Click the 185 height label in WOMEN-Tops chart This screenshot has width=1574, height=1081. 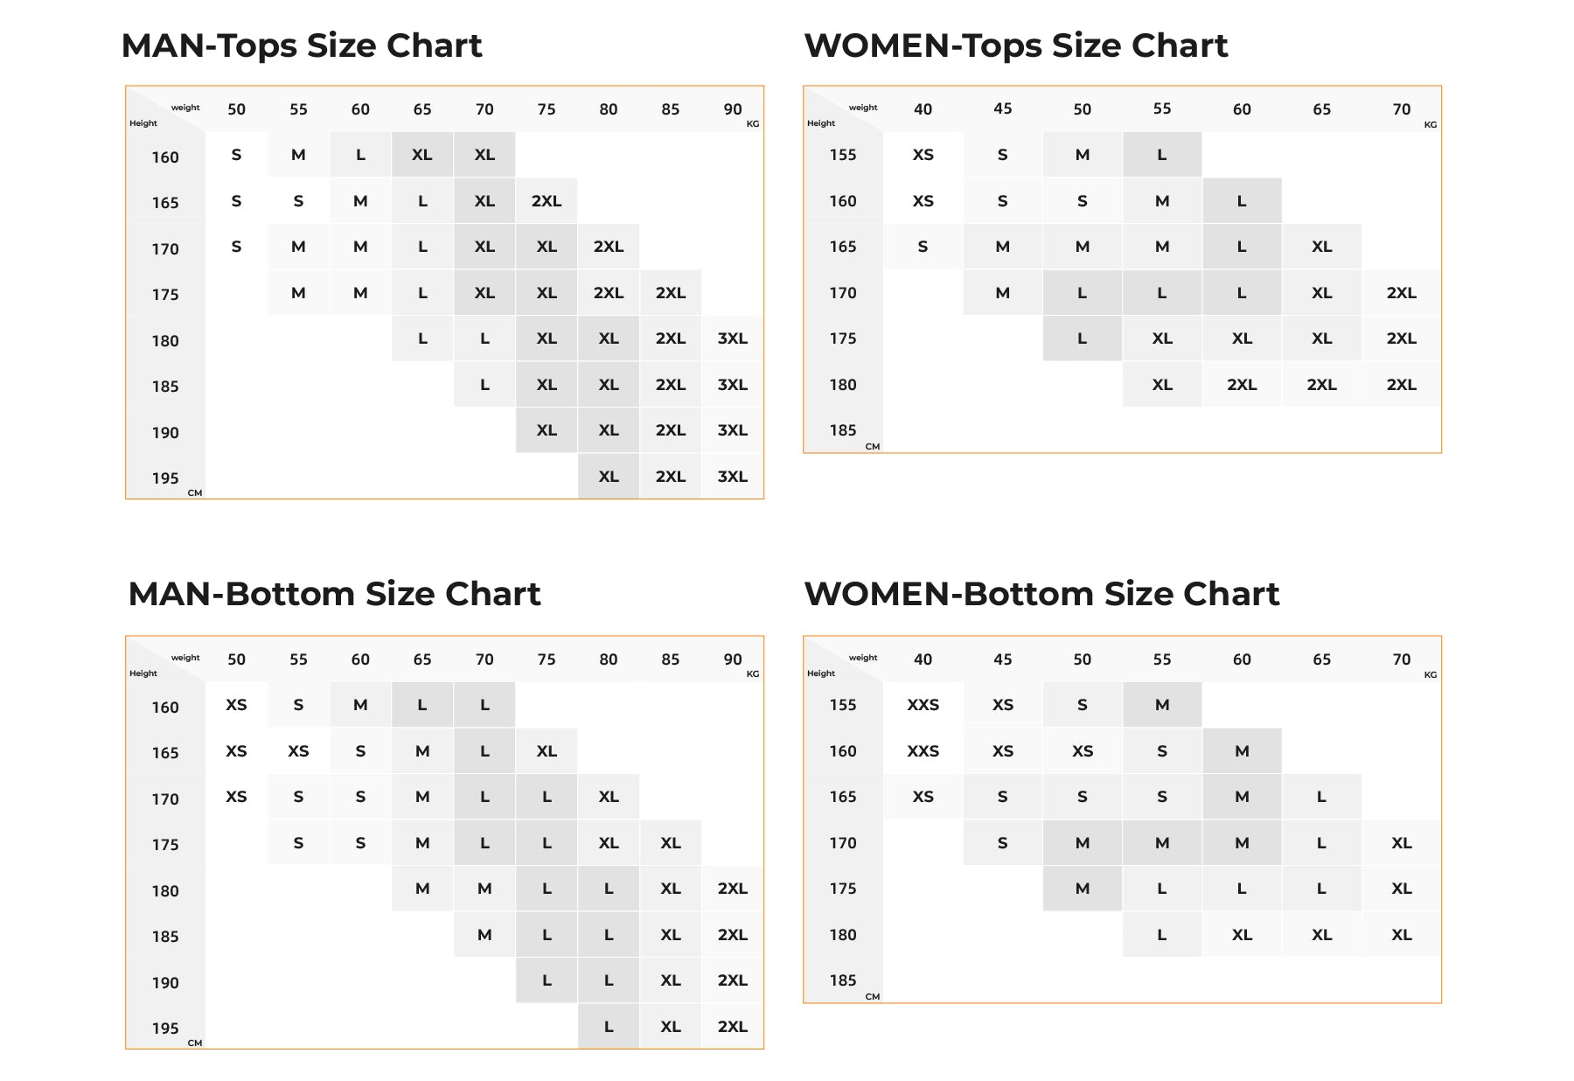coord(843,430)
